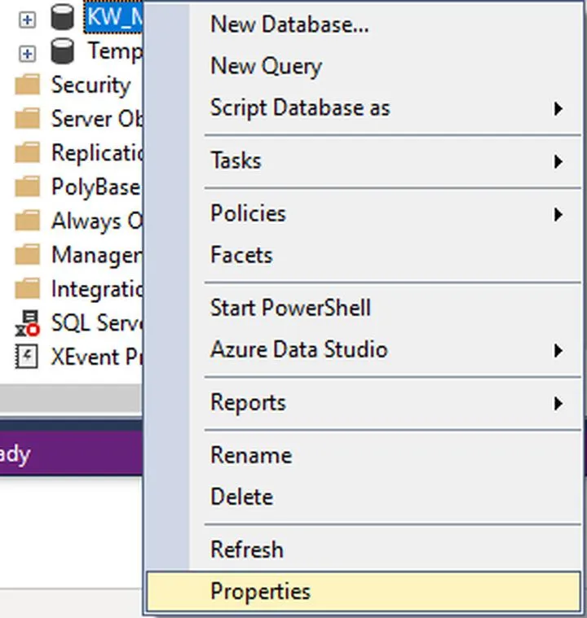Choose Delete from the context menu
Viewport: 587px width, 618px height.
(x=241, y=497)
